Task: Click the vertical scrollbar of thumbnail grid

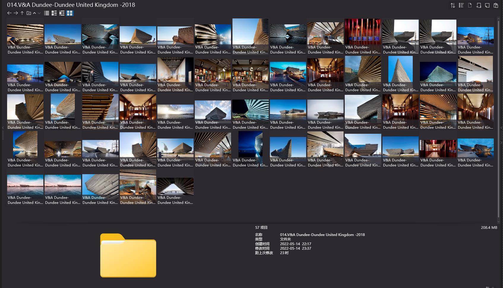Action: point(499,119)
